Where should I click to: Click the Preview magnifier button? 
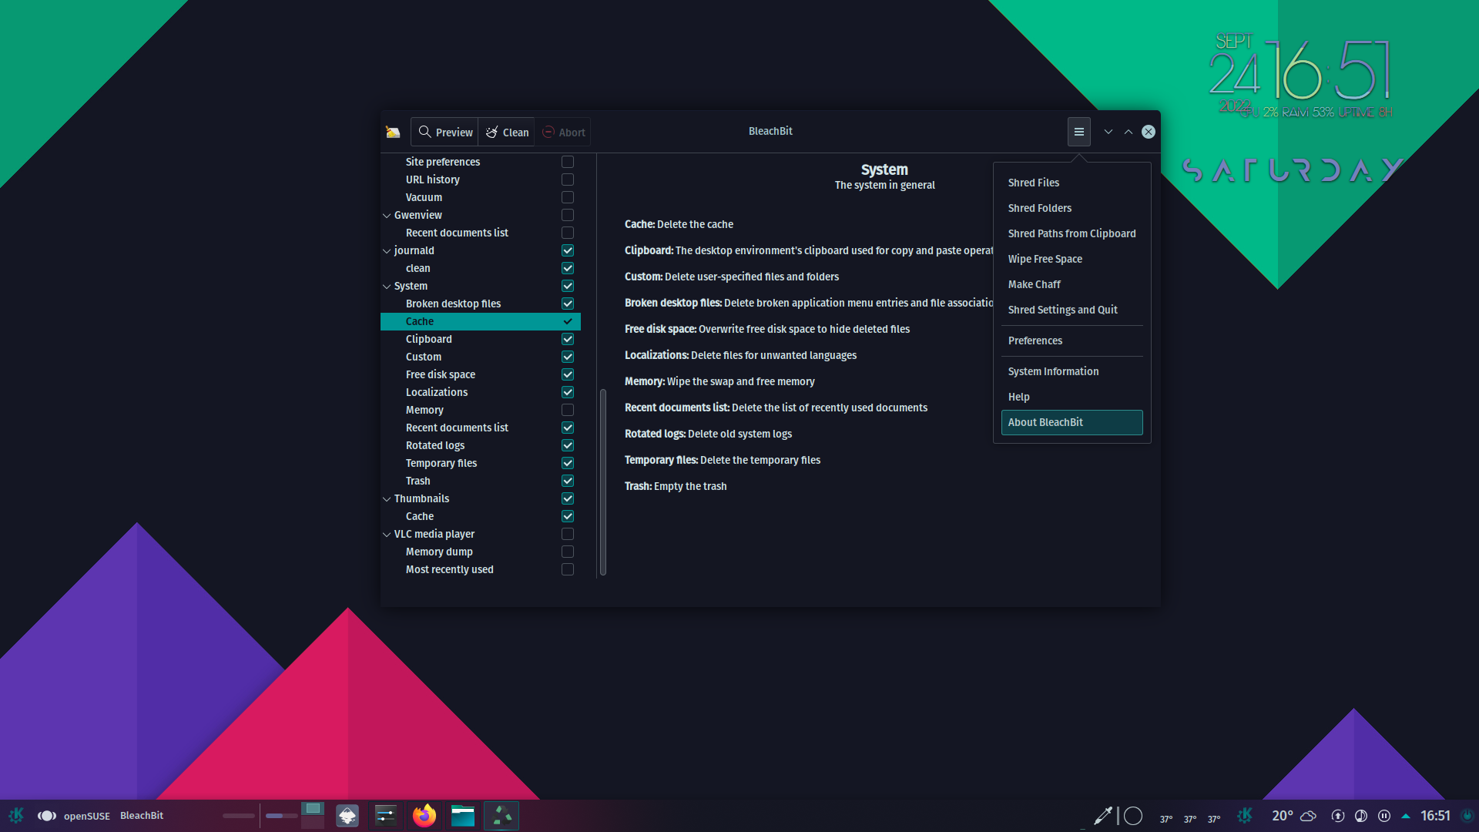pyautogui.click(x=444, y=132)
